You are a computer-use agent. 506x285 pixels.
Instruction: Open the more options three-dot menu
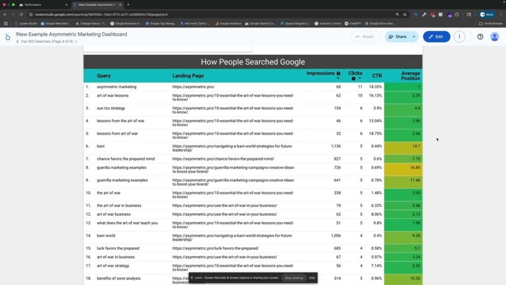[459, 37]
